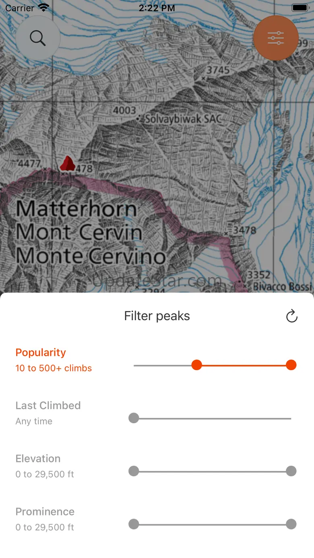Viewport: 314px width, 558px height.
Task: Select the Last Climbed filter label
Action: 48,406
